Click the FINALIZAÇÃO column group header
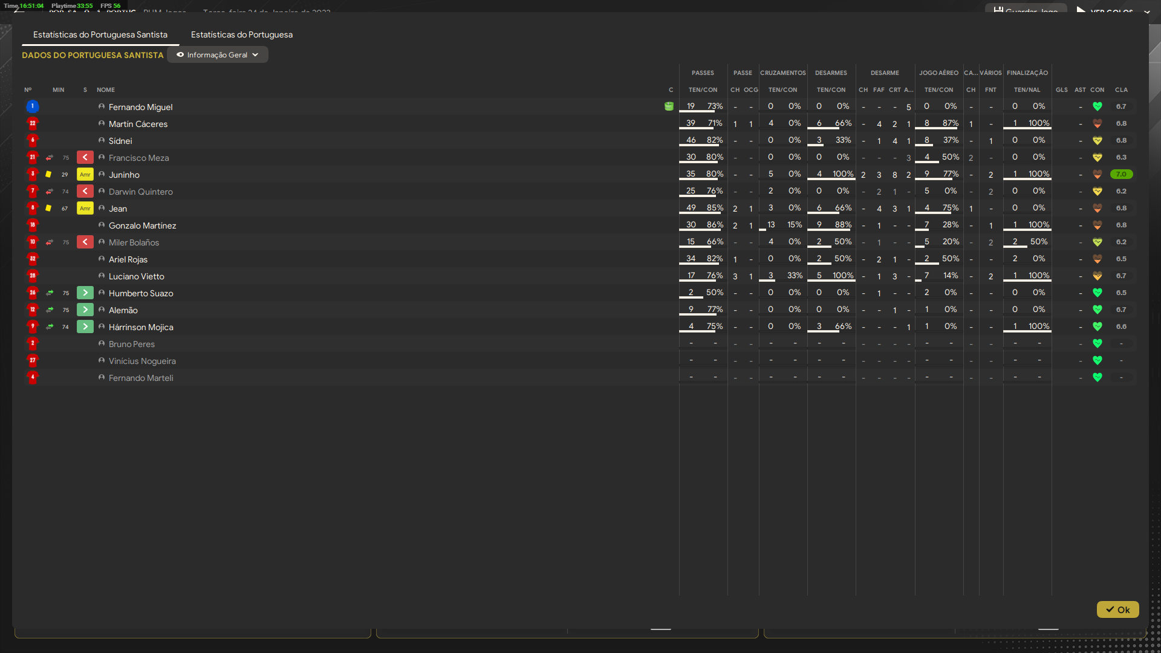The height and width of the screenshot is (653, 1161). [x=1027, y=73]
